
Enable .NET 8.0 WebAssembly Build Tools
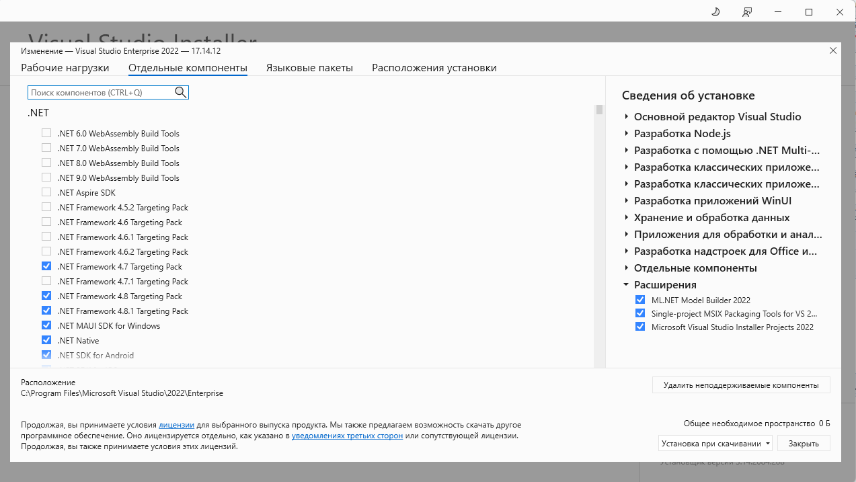46,163
